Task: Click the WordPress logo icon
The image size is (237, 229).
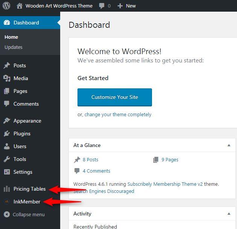Action: coord(6,6)
